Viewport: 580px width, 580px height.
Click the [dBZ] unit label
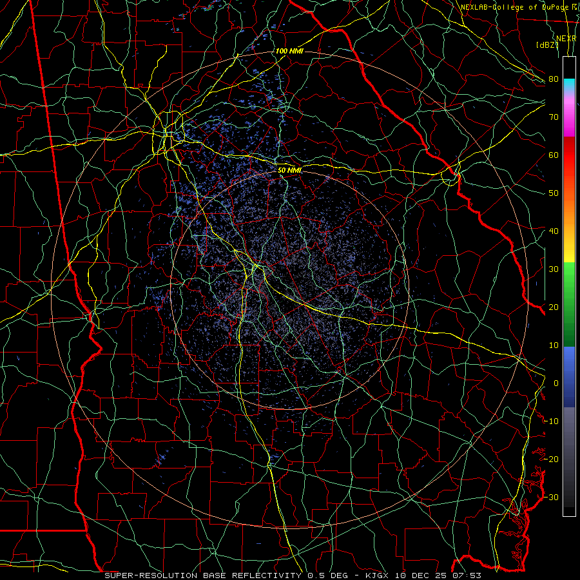point(546,44)
